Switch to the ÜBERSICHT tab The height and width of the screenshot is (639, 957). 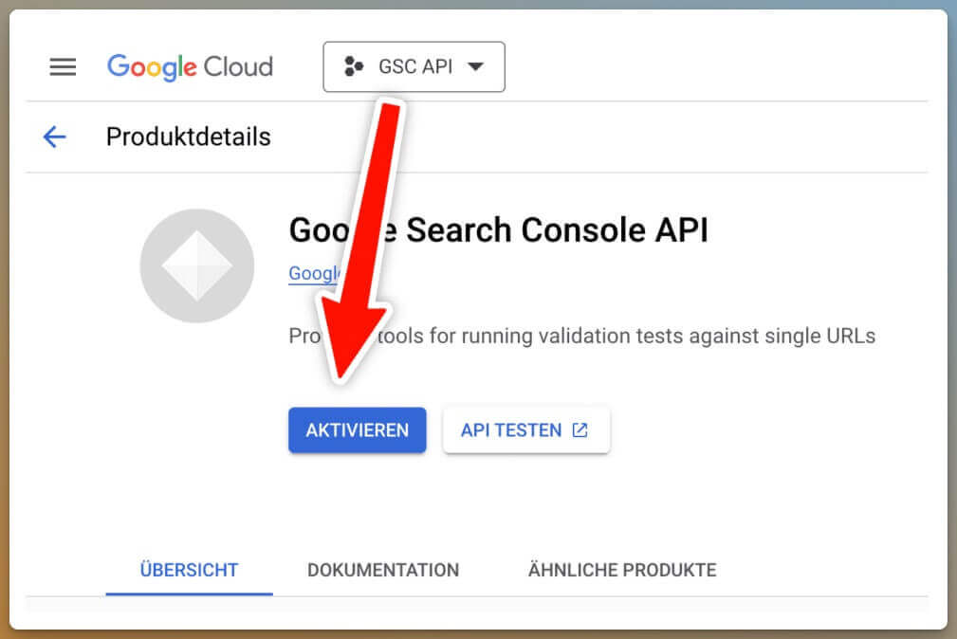pos(189,570)
